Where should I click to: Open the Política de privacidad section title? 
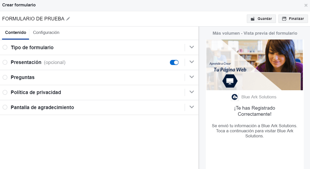tap(36, 93)
